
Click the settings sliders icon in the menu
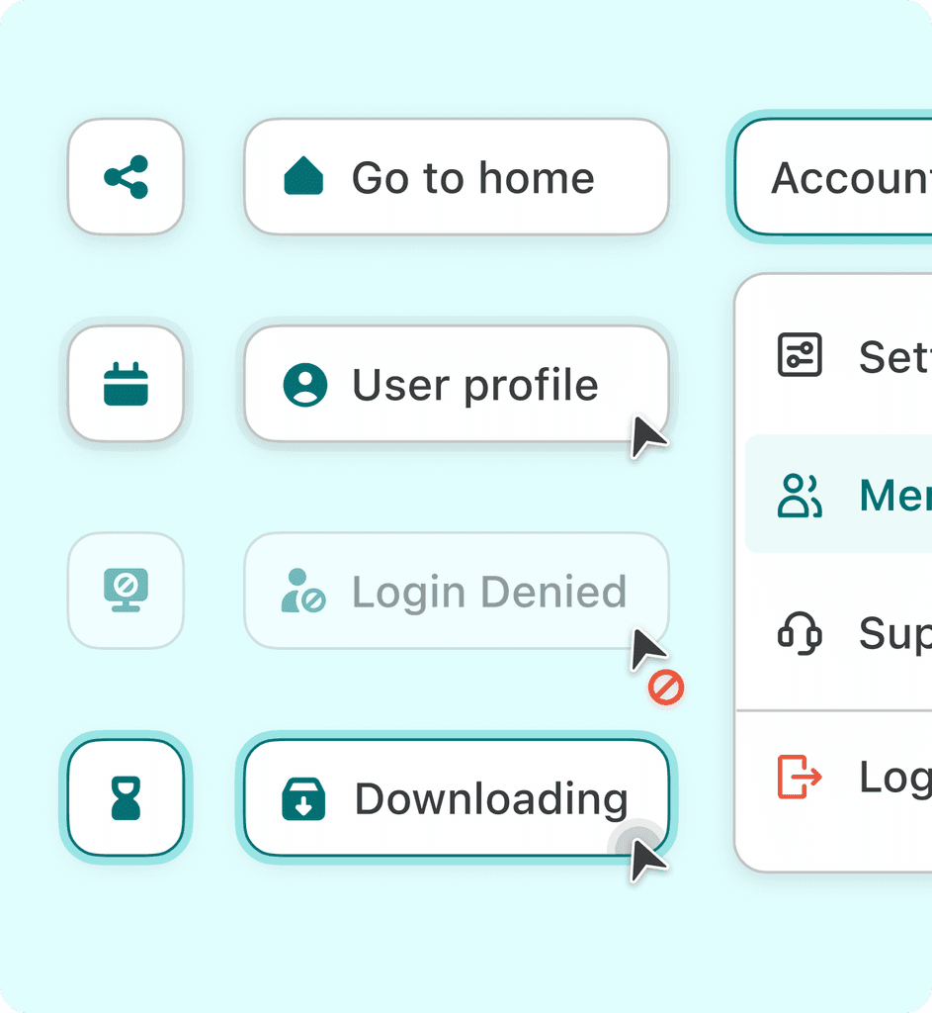pos(801,356)
